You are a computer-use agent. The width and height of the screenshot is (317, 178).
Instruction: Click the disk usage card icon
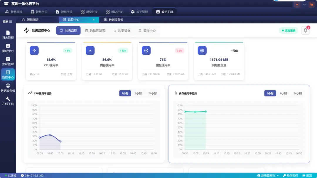(x=146, y=51)
